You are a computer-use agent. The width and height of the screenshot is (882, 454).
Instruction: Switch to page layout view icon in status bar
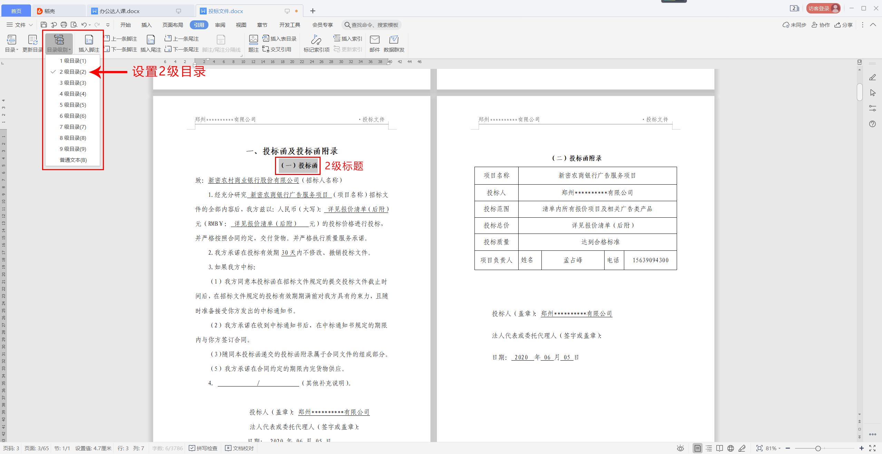(697, 448)
